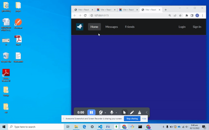The image size is (209, 130).
Task: Select the ghostblog folder on desktop
Action: [6, 7]
